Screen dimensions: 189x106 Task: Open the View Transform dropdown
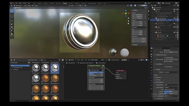click(x=171, y=87)
